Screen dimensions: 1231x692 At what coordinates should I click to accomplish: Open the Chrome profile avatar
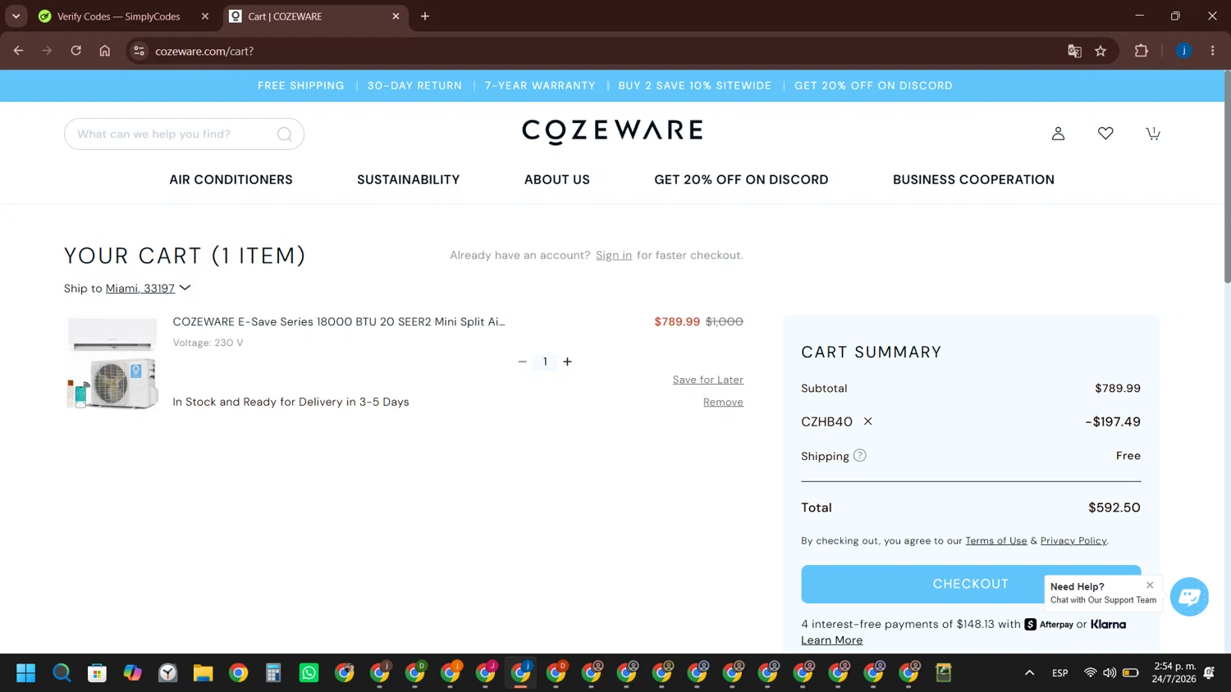pyautogui.click(x=1183, y=51)
